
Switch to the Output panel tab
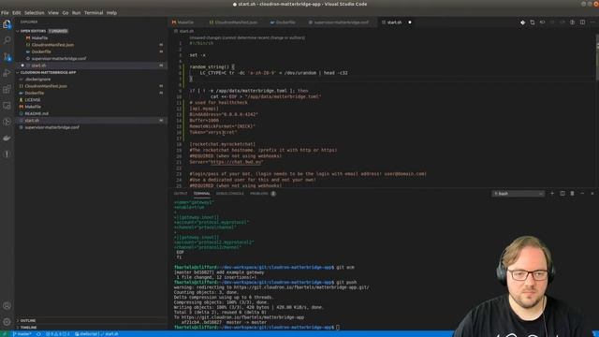click(181, 194)
